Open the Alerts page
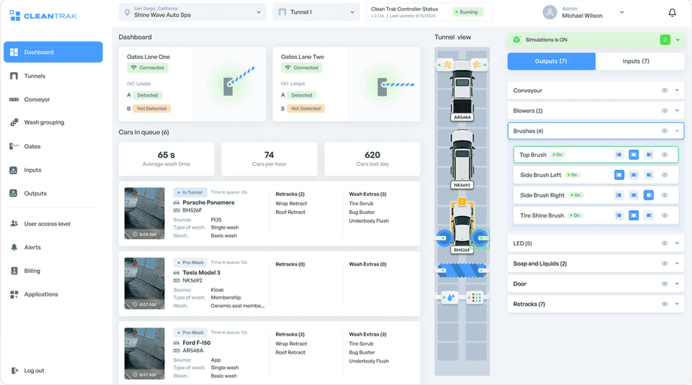This screenshot has width=692, height=385. [32, 248]
